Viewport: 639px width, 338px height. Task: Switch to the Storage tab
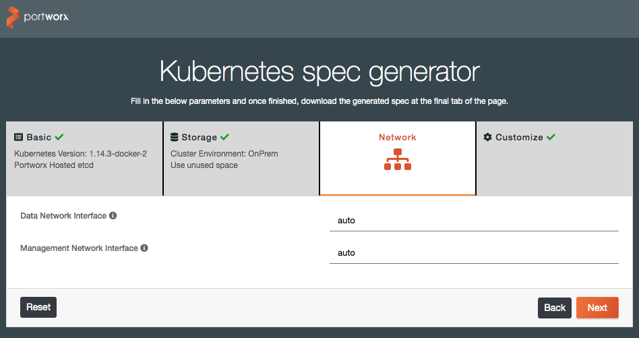[241, 158]
